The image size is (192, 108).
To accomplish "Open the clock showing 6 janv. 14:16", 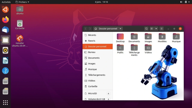I will coord(101,2).
